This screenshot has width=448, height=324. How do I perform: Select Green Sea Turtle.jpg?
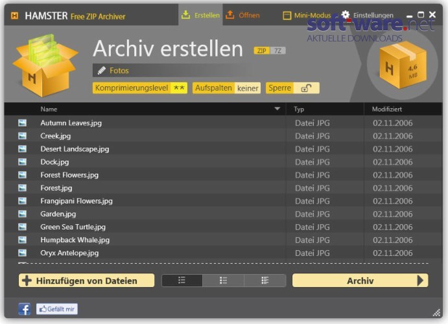click(x=73, y=227)
